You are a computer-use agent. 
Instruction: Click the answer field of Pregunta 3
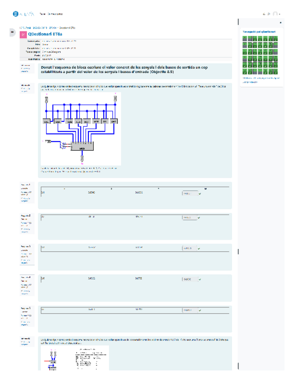tap(189, 248)
